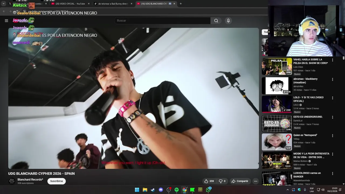Open DarkiilLol channel name
The width and height of the screenshot is (345, 194).
click(298, 121)
